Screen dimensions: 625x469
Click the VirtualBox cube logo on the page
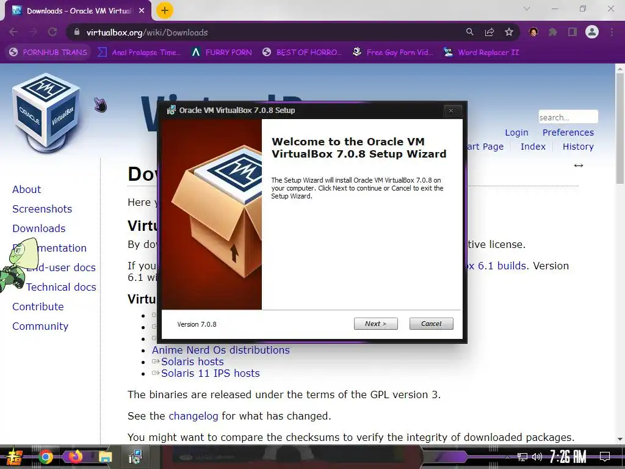(46, 112)
